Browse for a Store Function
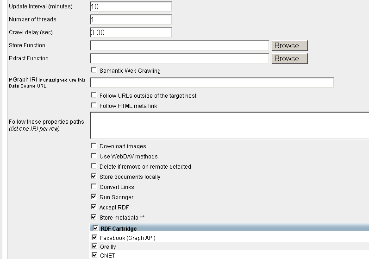 (x=289, y=45)
